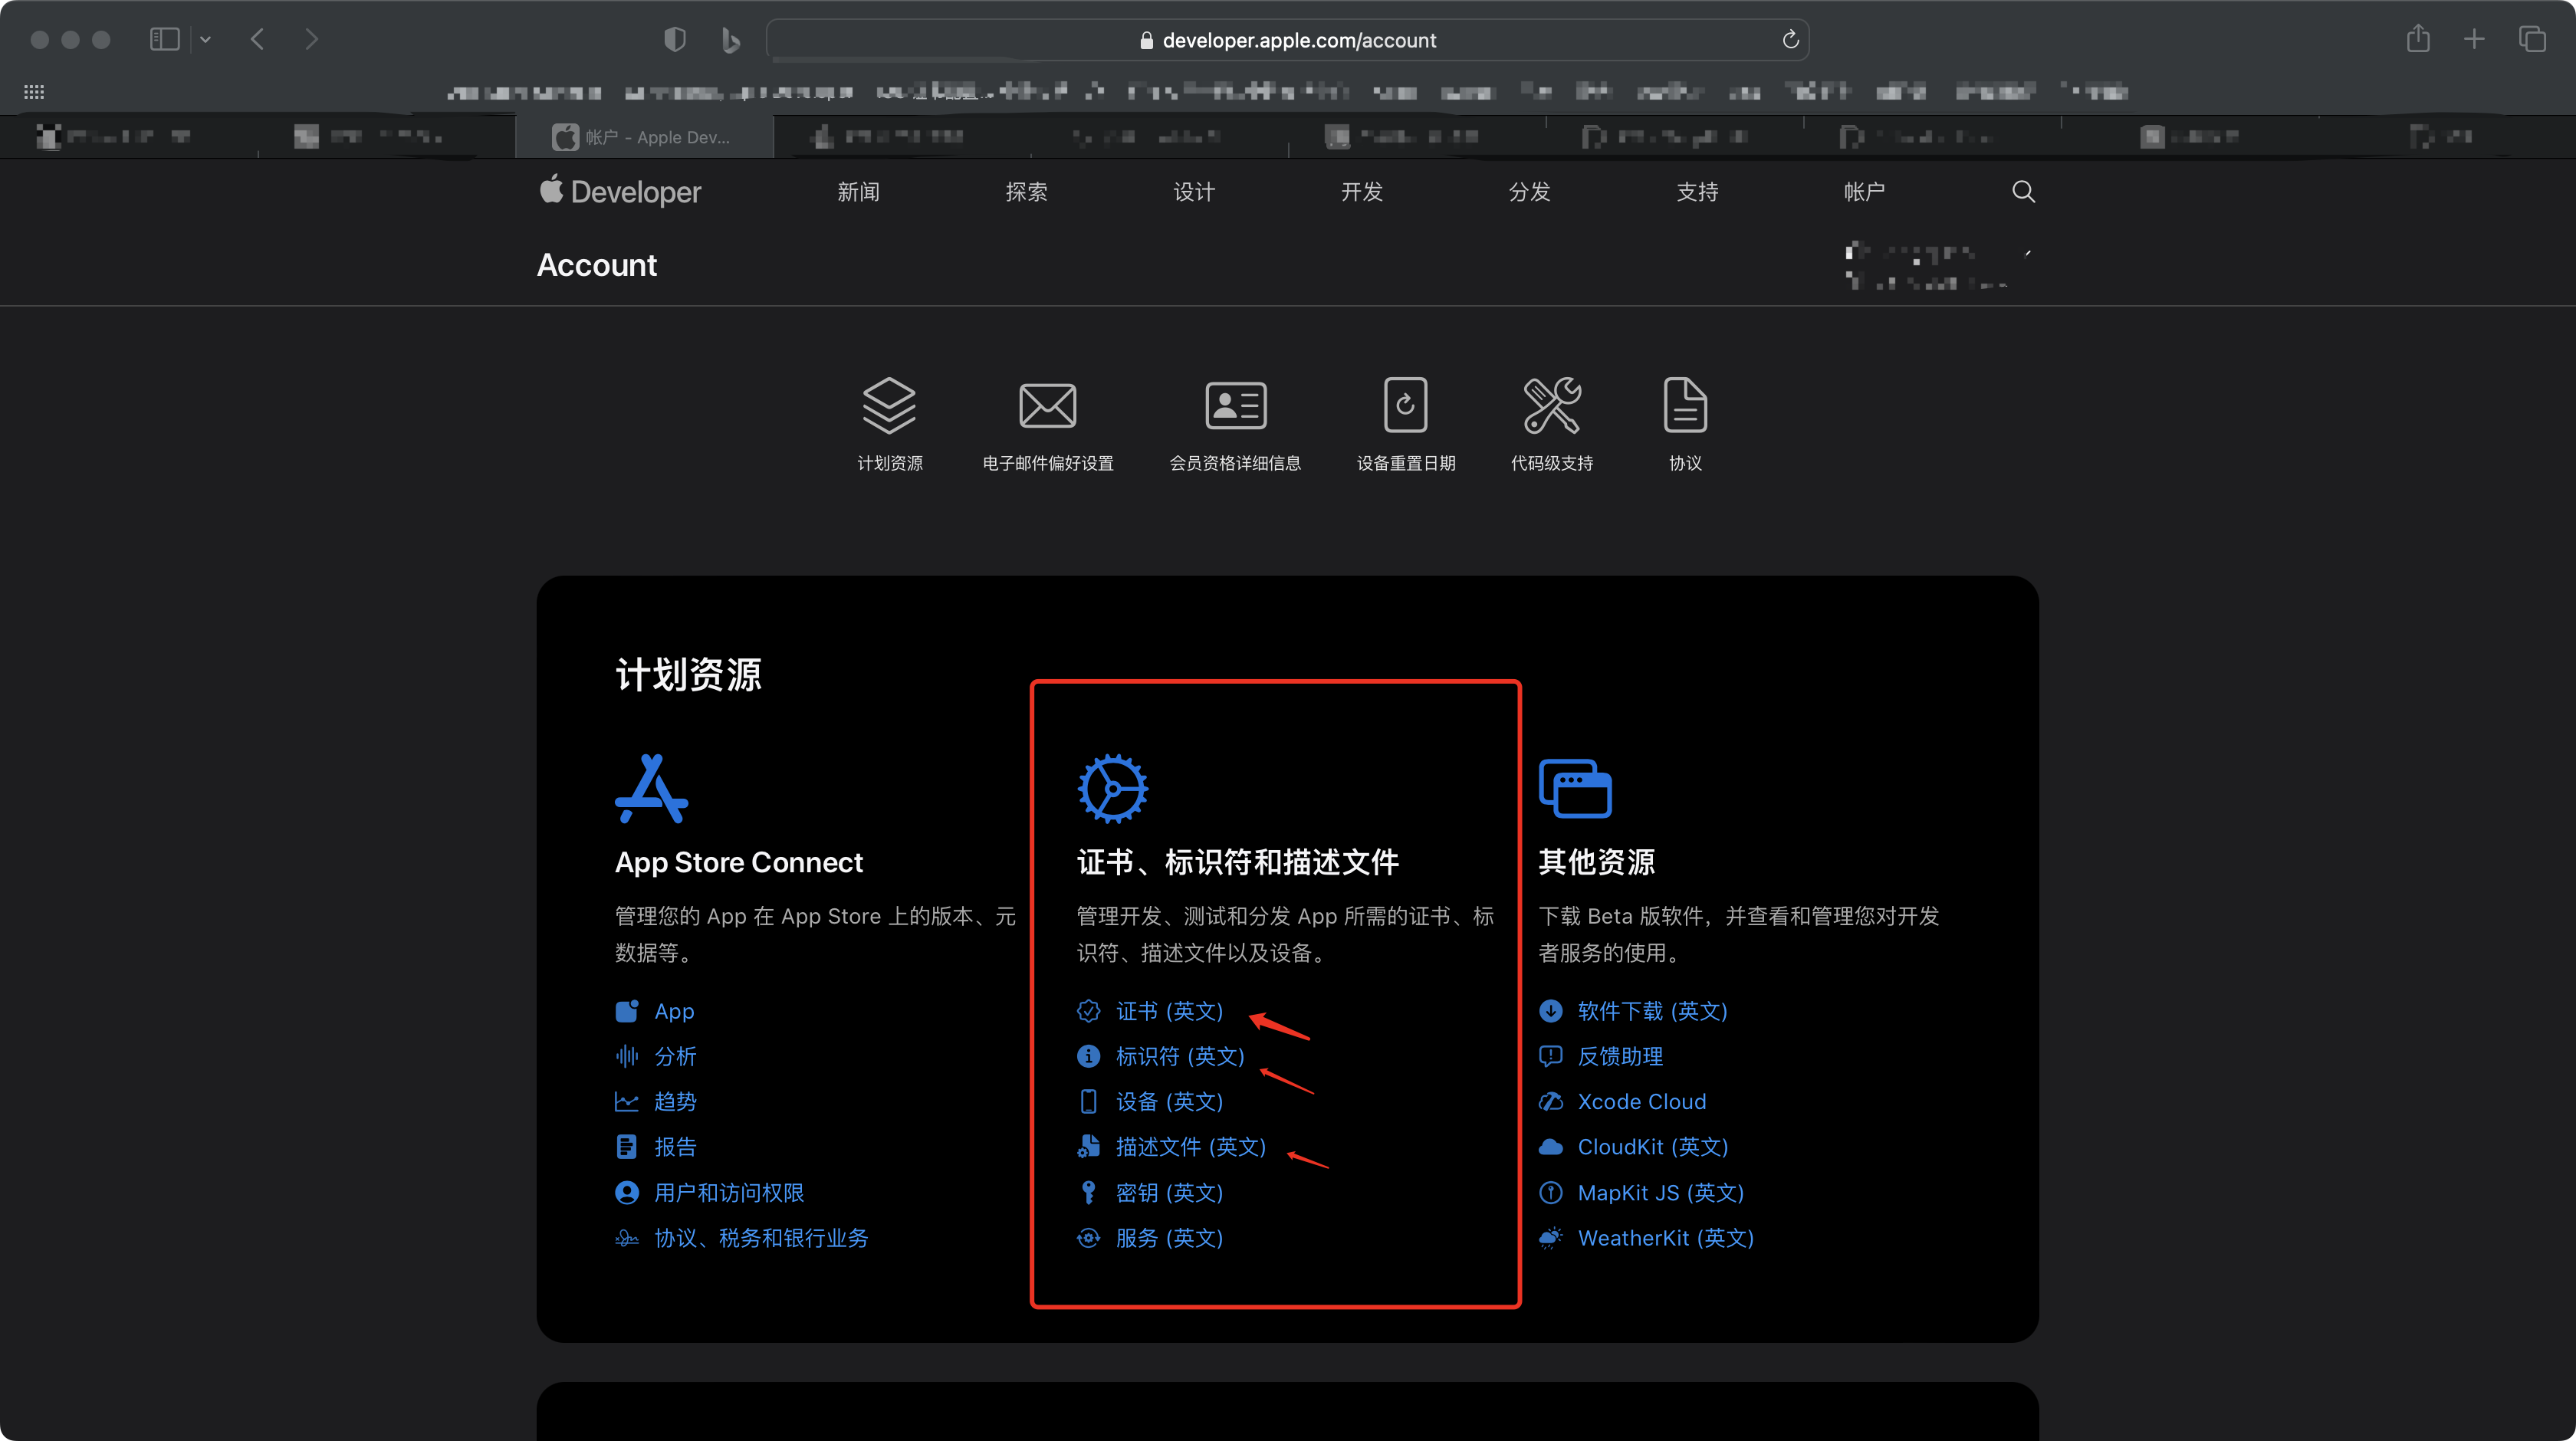Go forward with Safari forward arrow
Image resolution: width=2576 pixels, height=1441 pixels.
311,39
